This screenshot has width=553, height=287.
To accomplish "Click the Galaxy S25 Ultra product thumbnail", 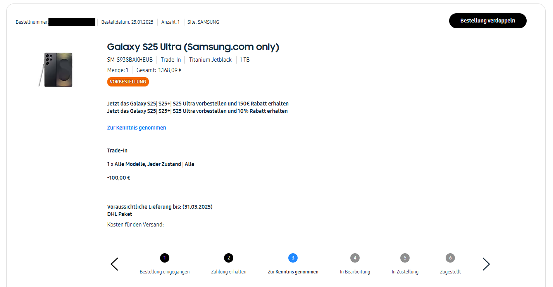I will coord(56,70).
